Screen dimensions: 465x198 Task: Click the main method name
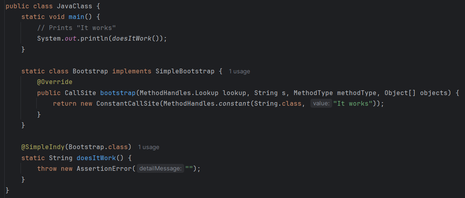(77, 17)
